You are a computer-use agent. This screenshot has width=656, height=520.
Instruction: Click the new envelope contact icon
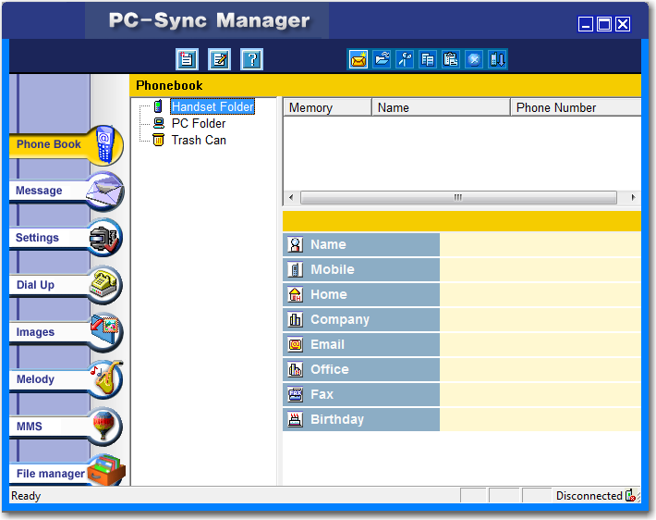pos(358,60)
